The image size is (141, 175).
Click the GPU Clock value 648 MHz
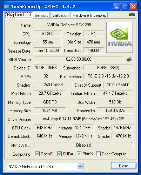point(45,128)
